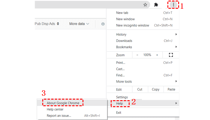Expand the More data dropdown

tap(79, 24)
